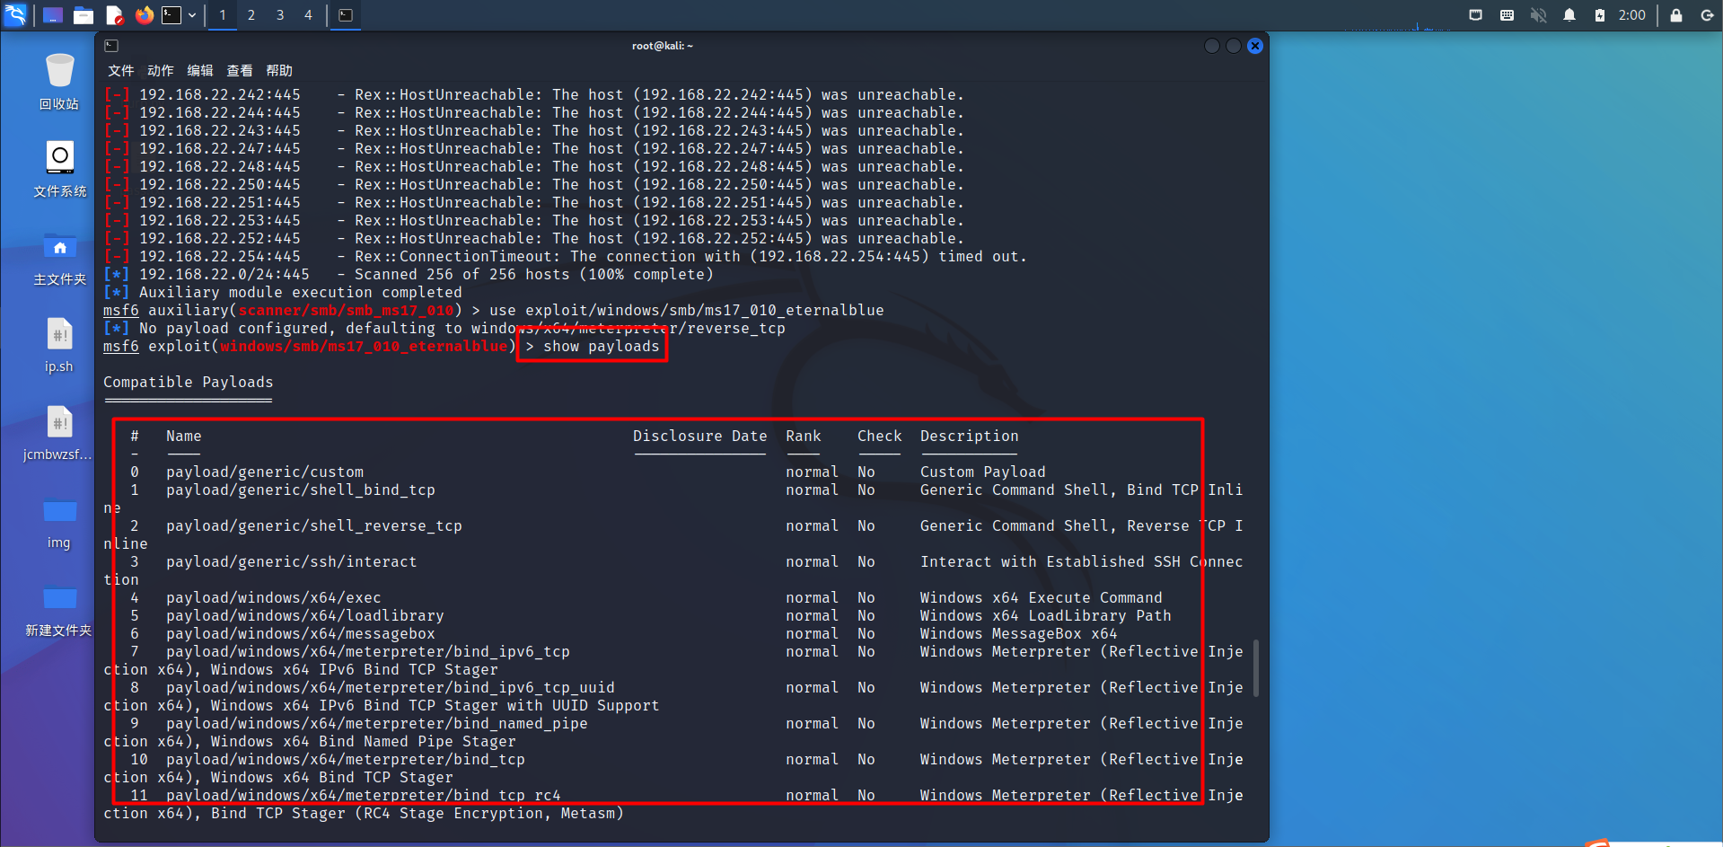Click the 'Disclosure Date' column header

(x=700, y=437)
